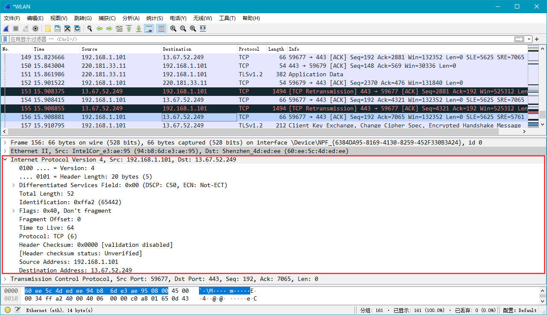Apply display filter arrow button
This screenshot has height=315, width=547.
pyautogui.click(x=519, y=39)
